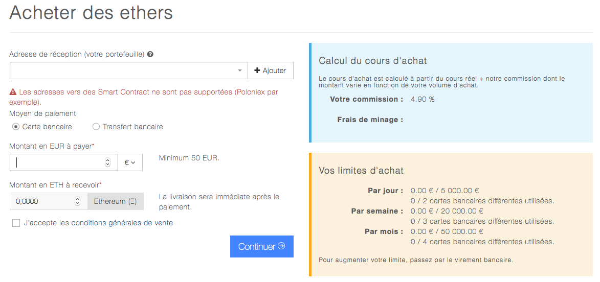Open the conditions générales de vente link
Screen dimensions: 600x282
point(122,223)
